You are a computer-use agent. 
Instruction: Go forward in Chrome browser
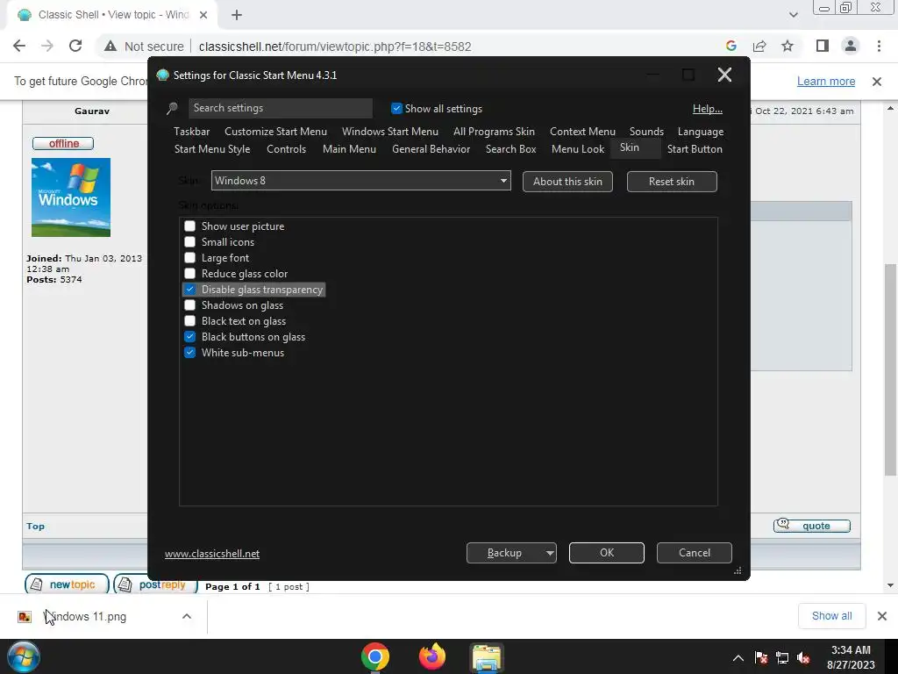(47, 46)
